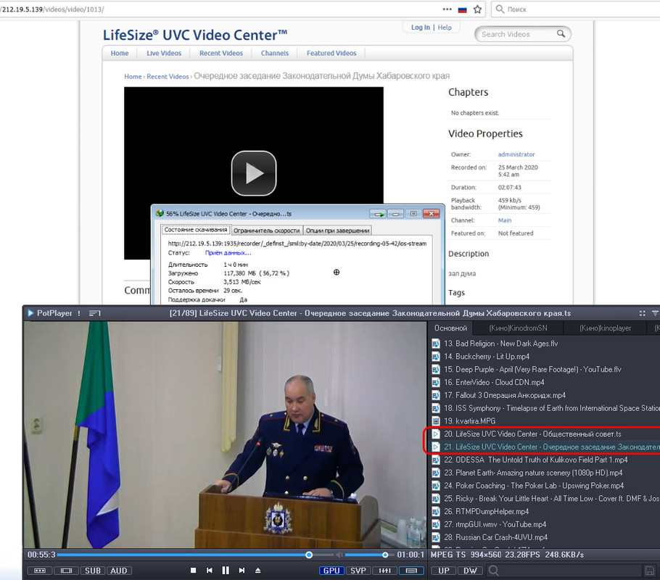
Task: Switch to the Ограничитель скорости tab
Action: click(x=266, y=231)
